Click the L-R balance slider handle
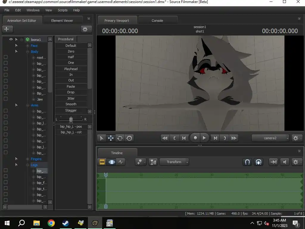Viewport: 305px width, 229px height. 71,119
